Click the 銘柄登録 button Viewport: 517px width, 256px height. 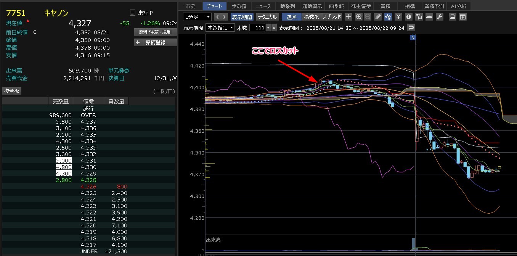[x=156, y=42]
